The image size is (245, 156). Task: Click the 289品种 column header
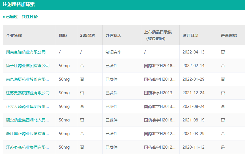pyautogui.click(x=88, y=35)
